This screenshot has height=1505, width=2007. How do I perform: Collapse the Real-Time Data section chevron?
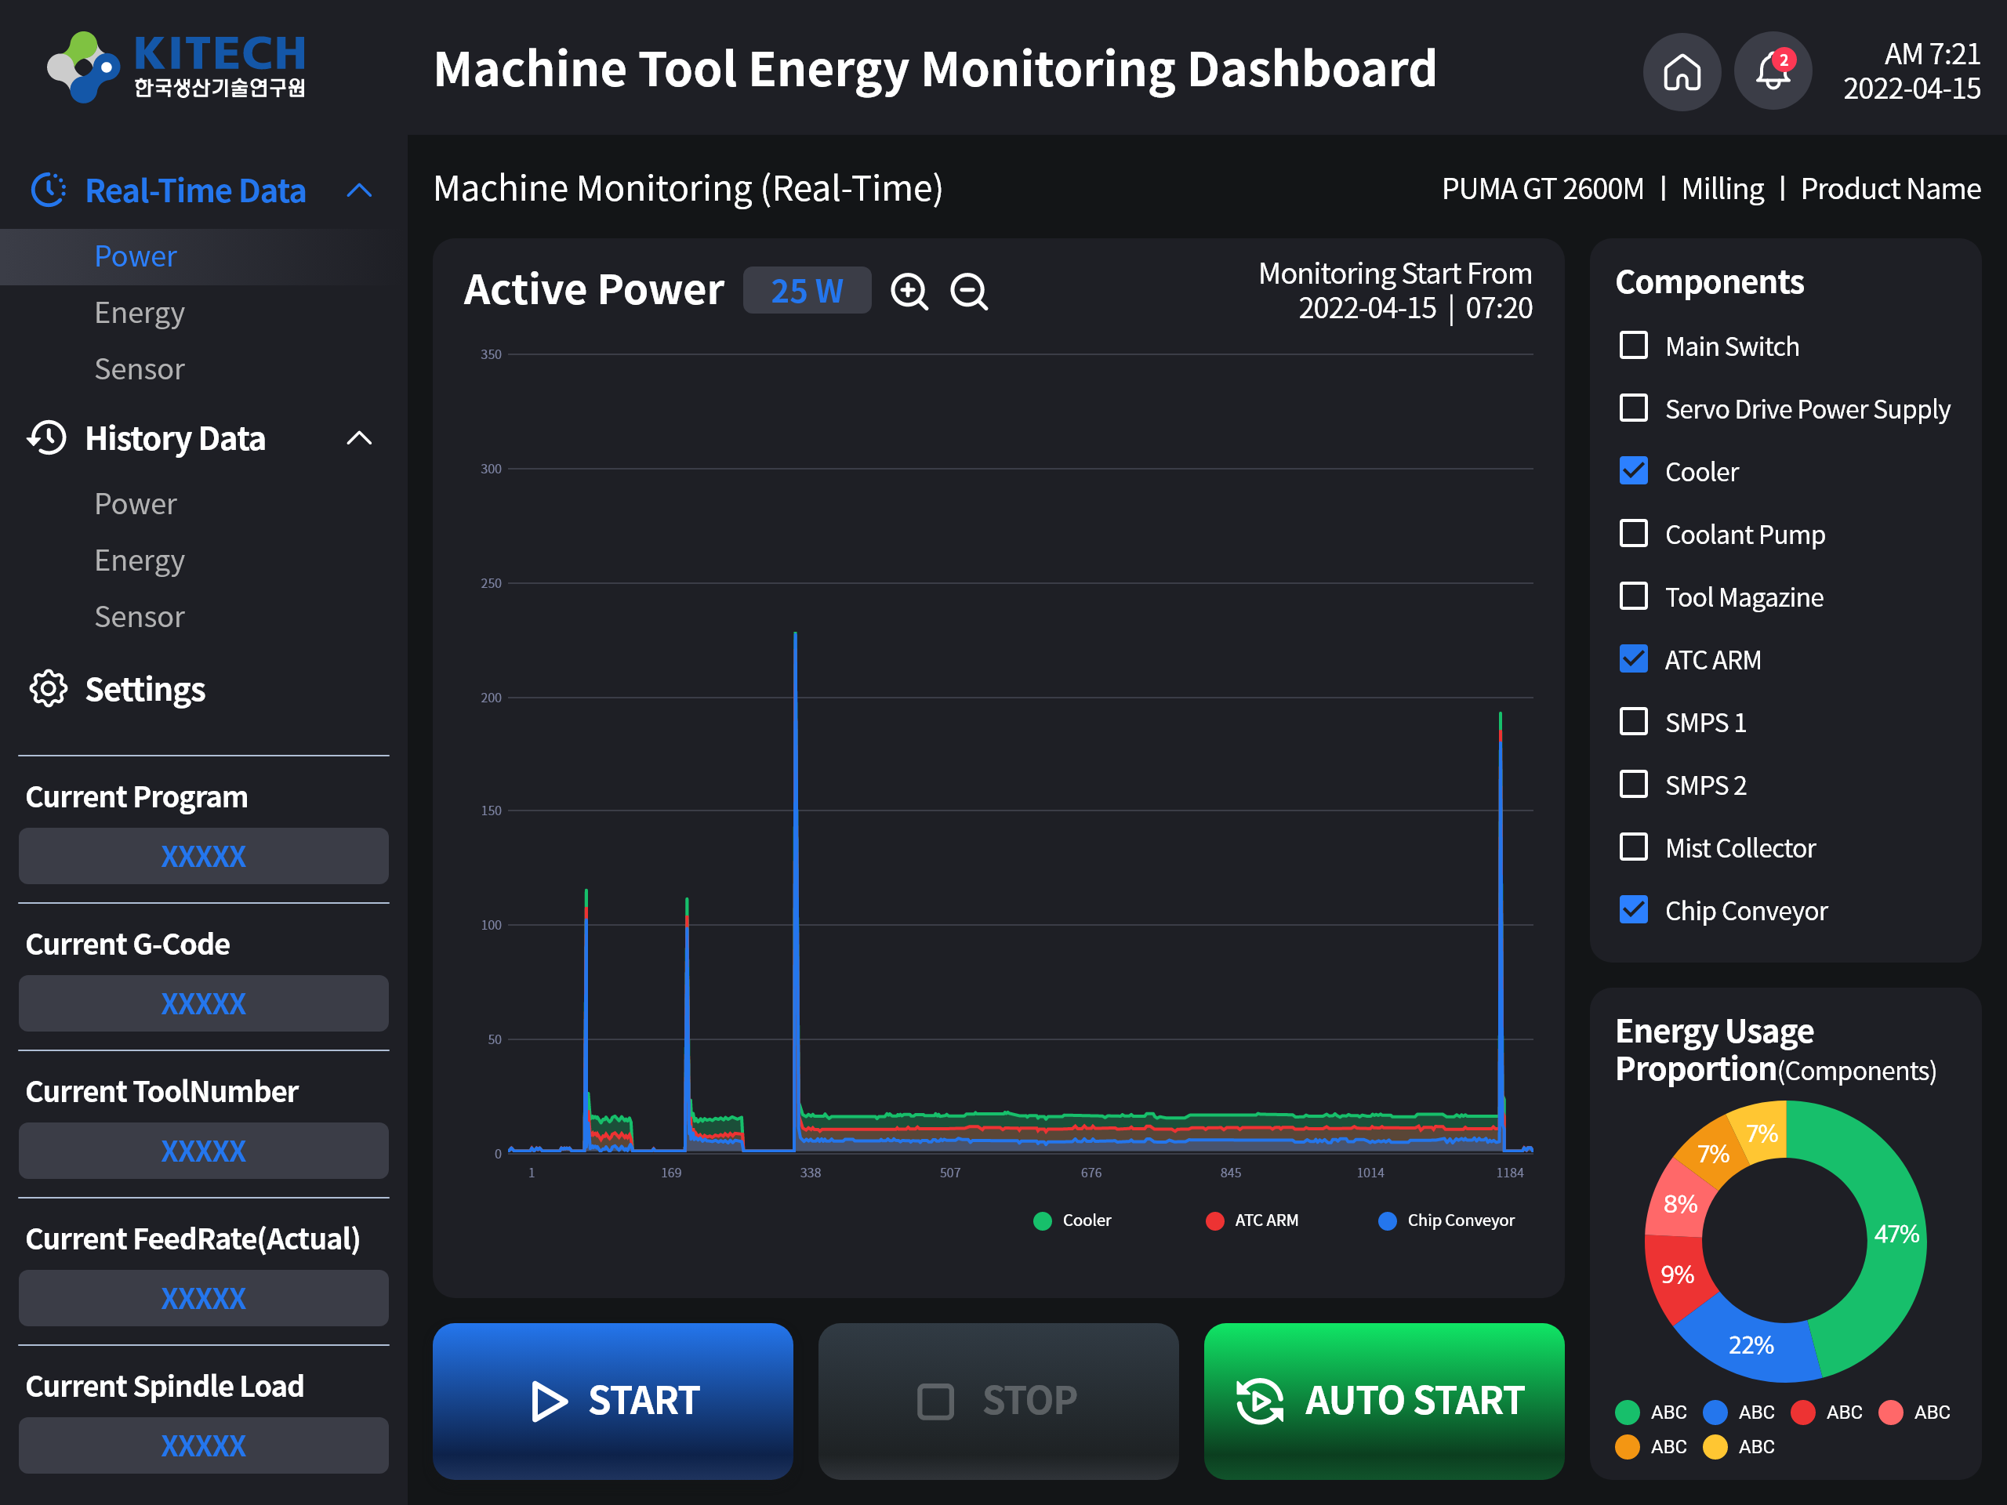pyautogui.click(x=359, y=190)
